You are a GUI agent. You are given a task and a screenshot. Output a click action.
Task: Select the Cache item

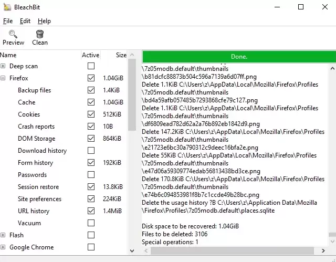coord(27,102)
